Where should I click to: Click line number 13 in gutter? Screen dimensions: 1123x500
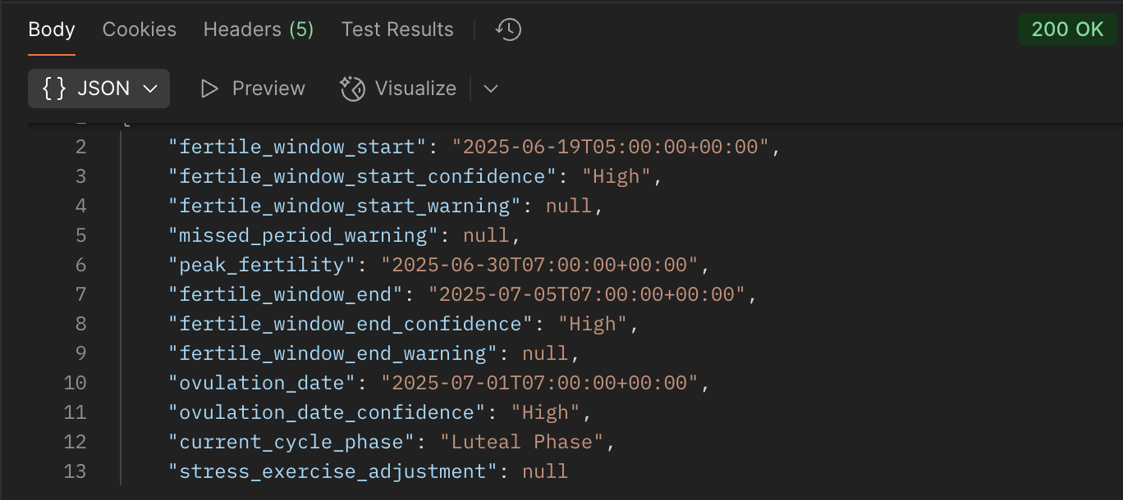76,472
